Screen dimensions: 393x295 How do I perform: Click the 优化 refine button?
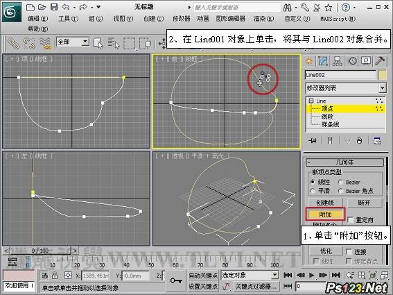(326, 251)
